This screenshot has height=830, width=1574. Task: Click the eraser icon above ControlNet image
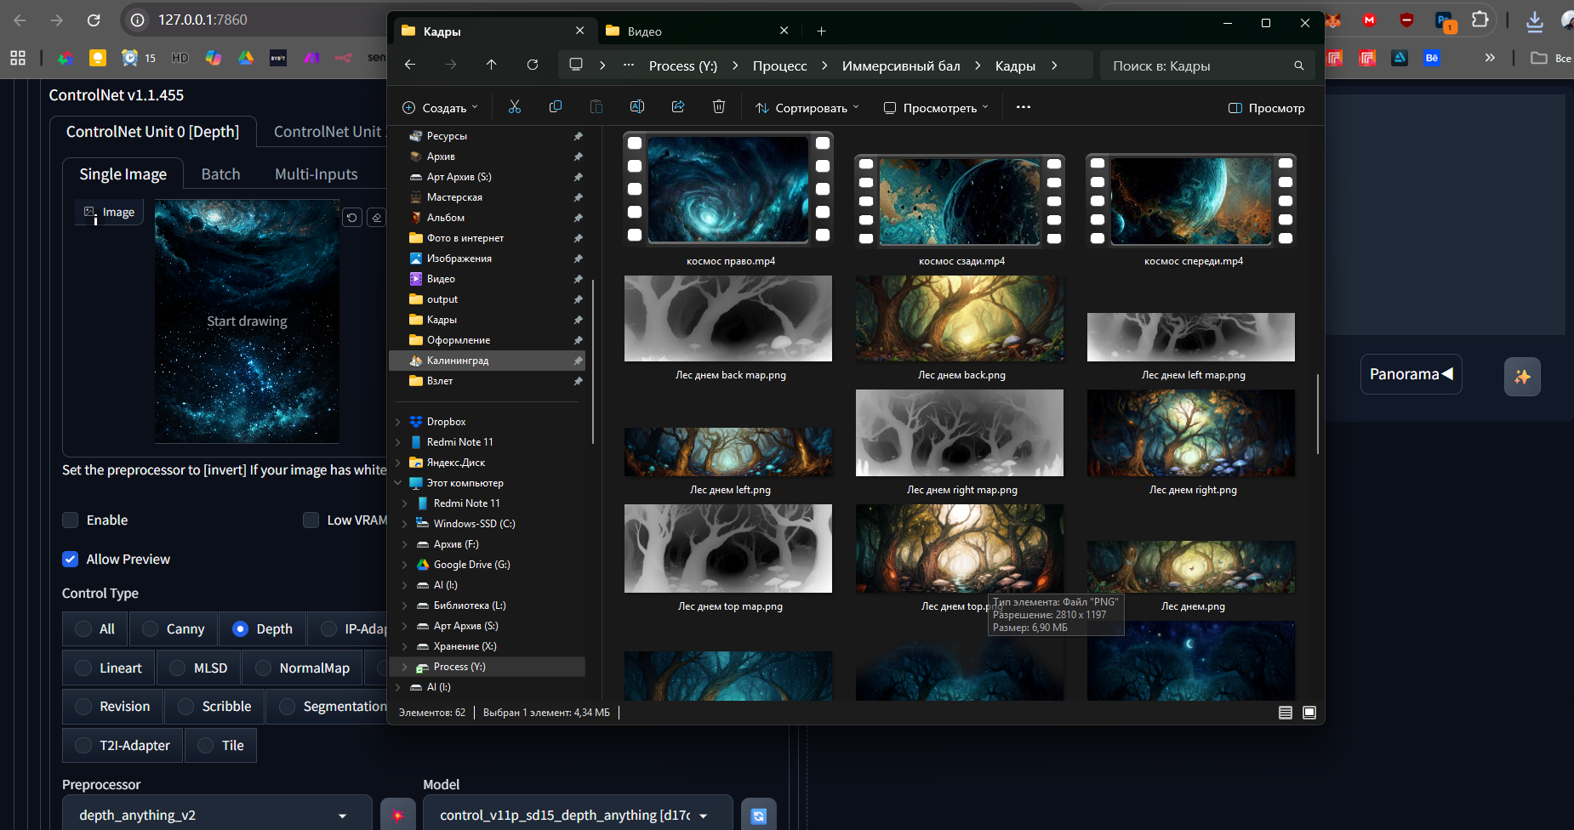tap(376, 218)
